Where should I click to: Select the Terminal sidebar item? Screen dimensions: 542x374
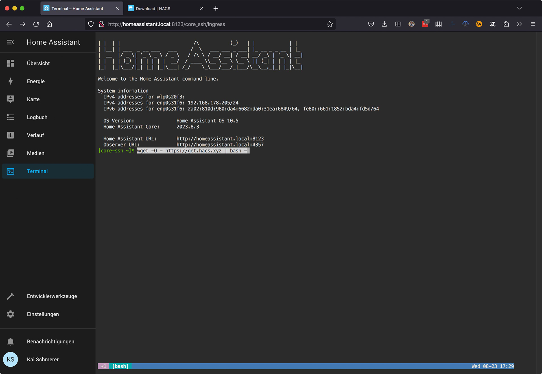[37, 171]
